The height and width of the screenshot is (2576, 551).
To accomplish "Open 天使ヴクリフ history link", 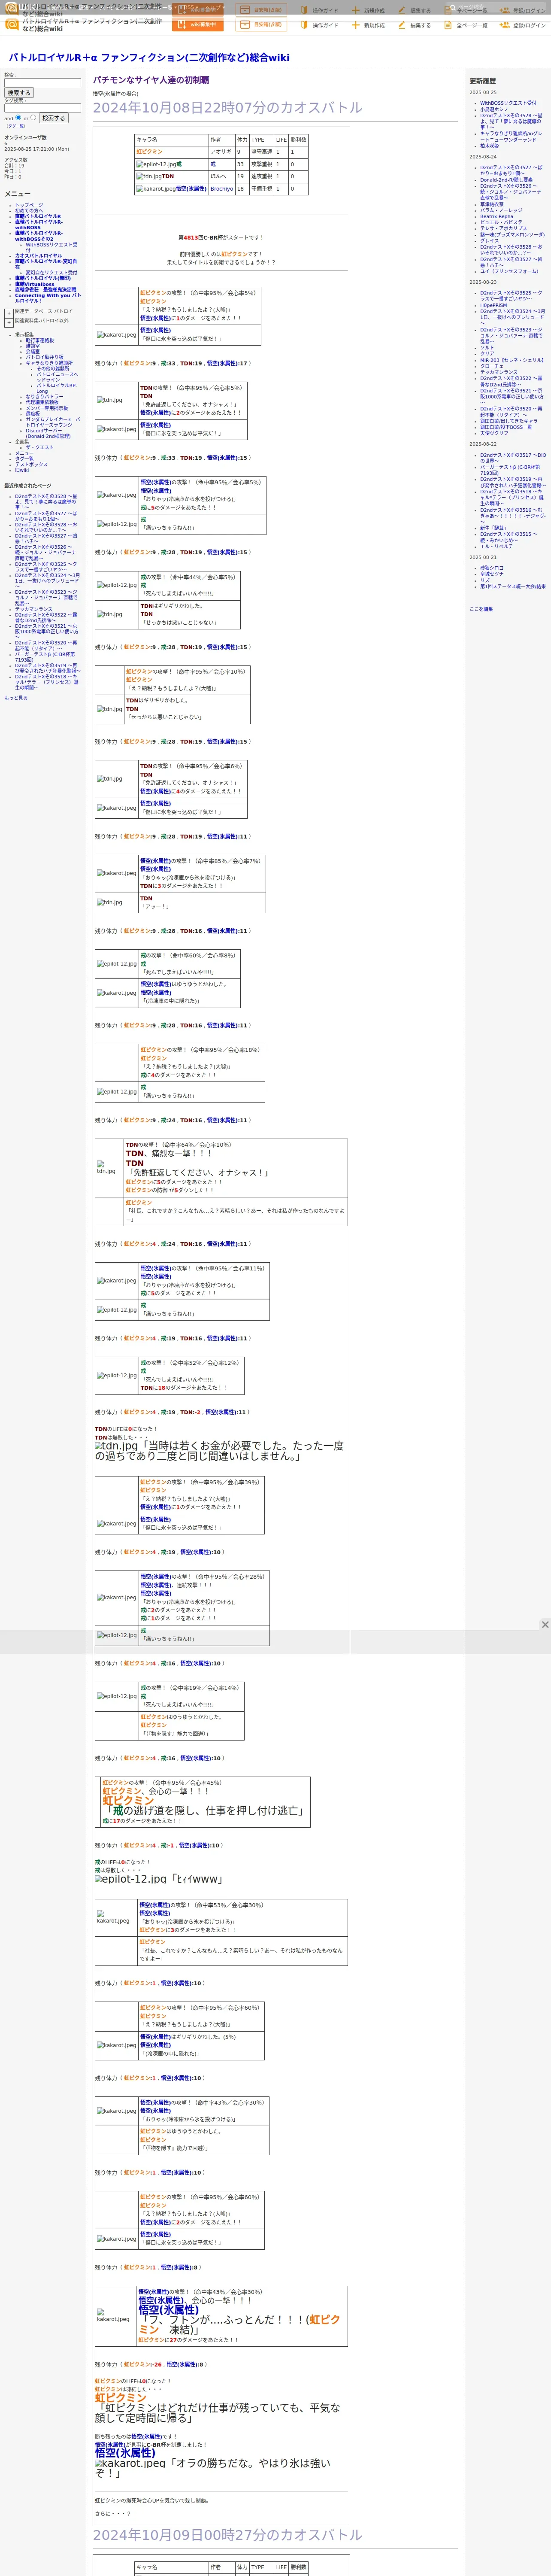I will (x=494, y=433).
